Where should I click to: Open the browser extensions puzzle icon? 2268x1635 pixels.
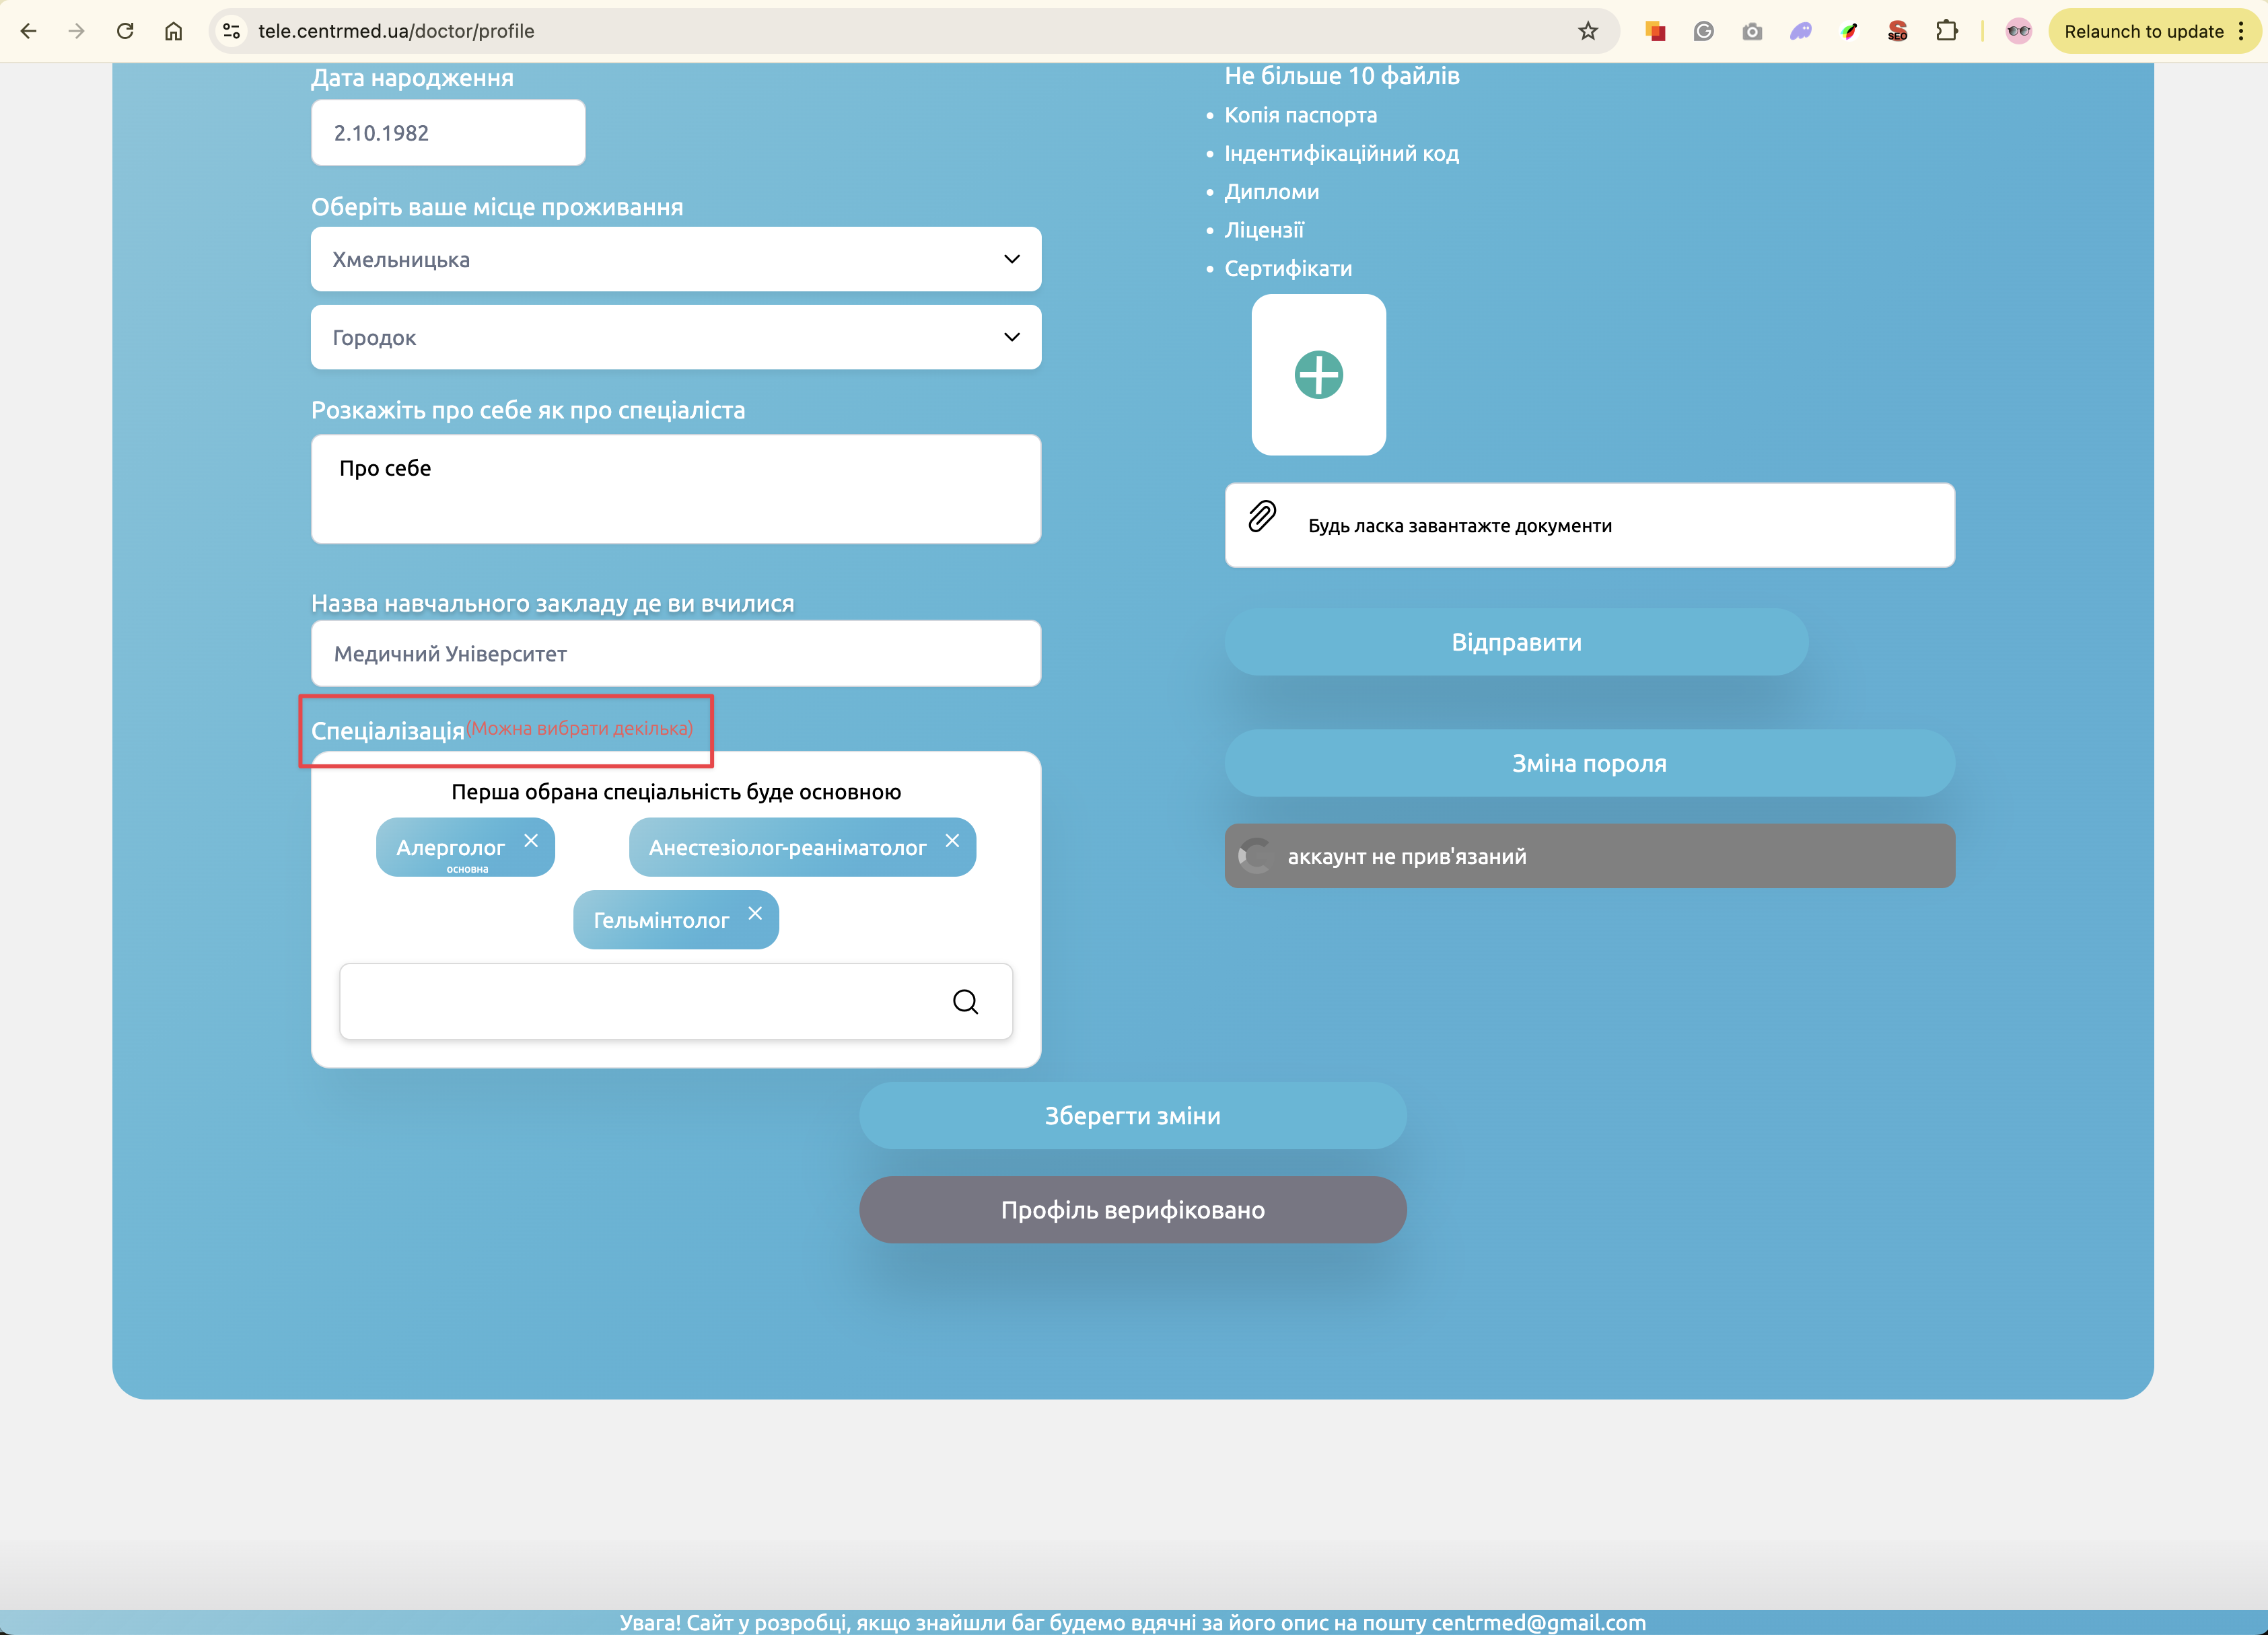click(1945, 31)
